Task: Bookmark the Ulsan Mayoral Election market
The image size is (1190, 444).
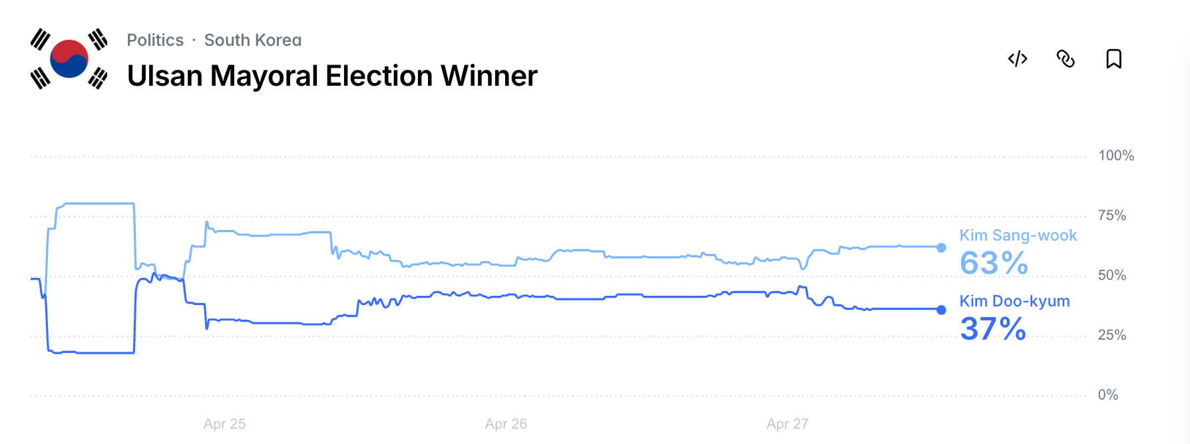Action: [x=1113, y=59]
